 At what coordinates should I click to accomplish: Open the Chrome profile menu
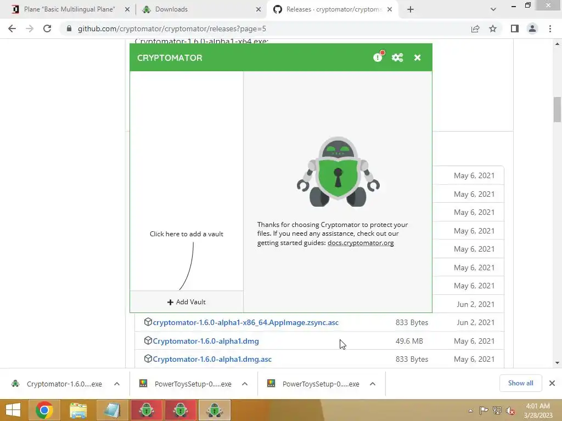click(x=532, y=29)
